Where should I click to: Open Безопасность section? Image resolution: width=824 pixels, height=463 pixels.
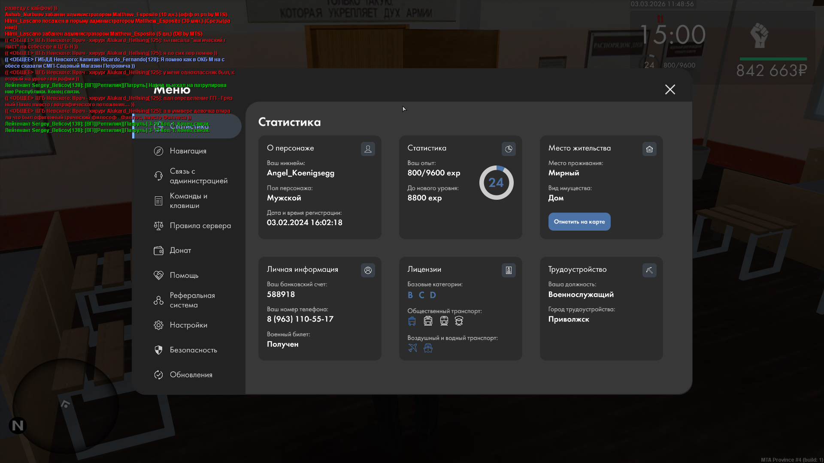193,350
